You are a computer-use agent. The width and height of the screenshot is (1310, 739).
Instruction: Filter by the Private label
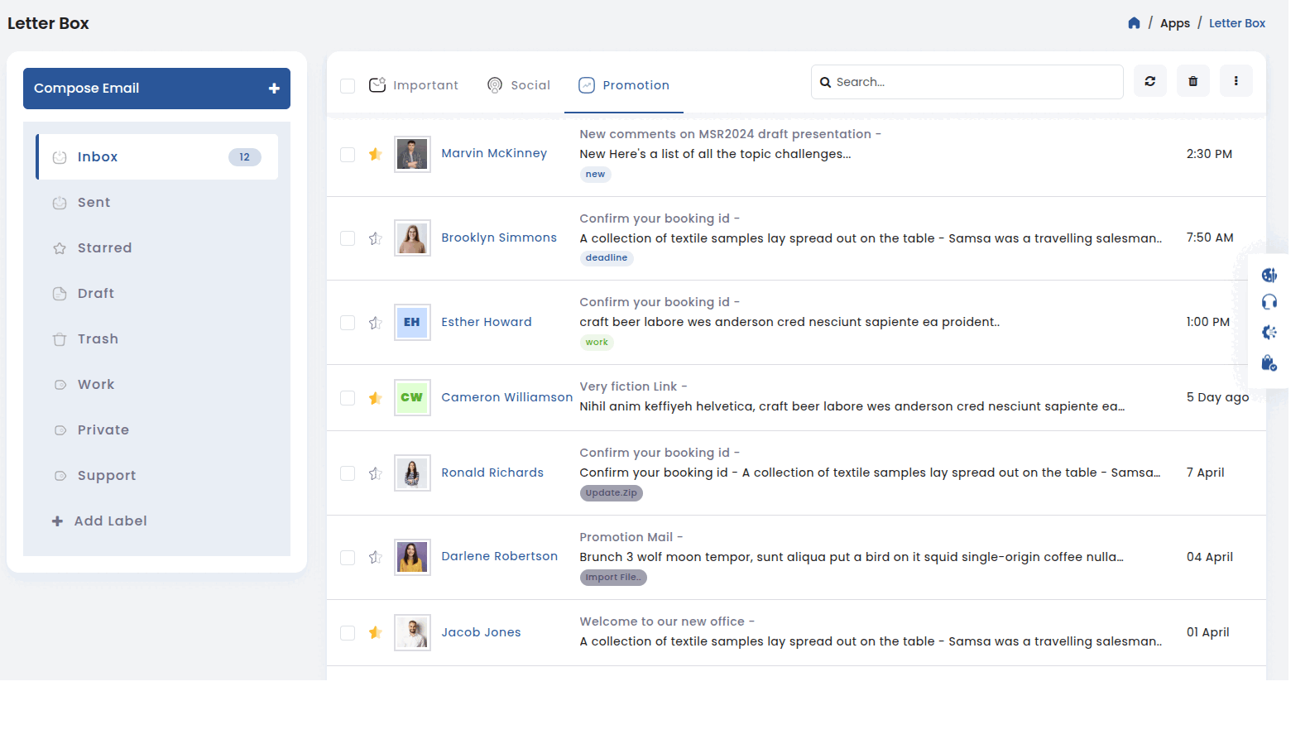tap(157, 430)
